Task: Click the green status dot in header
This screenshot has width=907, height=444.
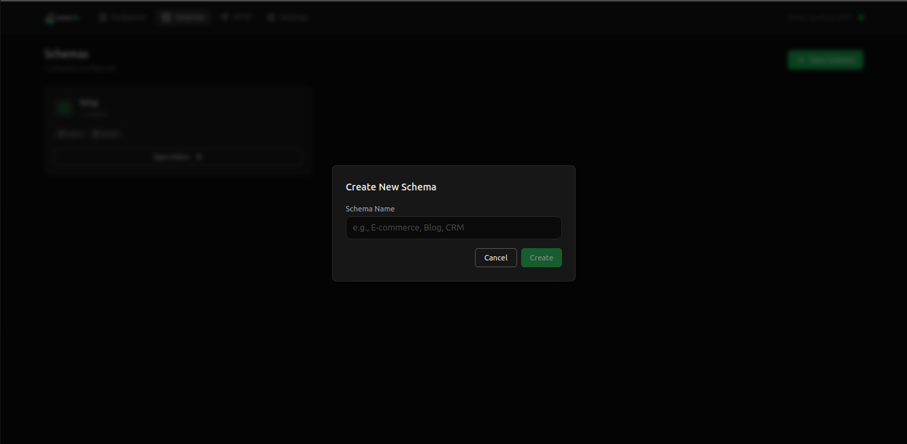Action: coord(861,18)
